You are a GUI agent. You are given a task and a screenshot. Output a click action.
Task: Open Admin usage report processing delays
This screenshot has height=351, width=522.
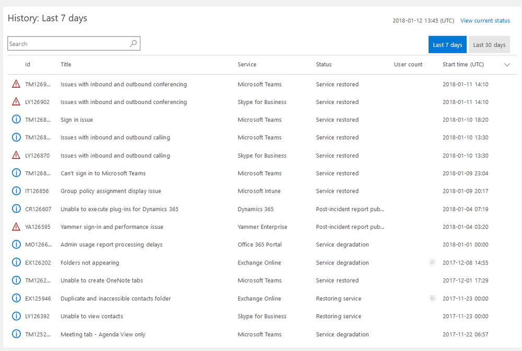tap(112, 244)
